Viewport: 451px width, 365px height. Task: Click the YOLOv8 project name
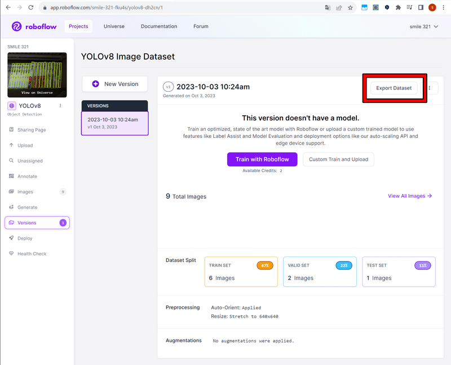(30, 106)
